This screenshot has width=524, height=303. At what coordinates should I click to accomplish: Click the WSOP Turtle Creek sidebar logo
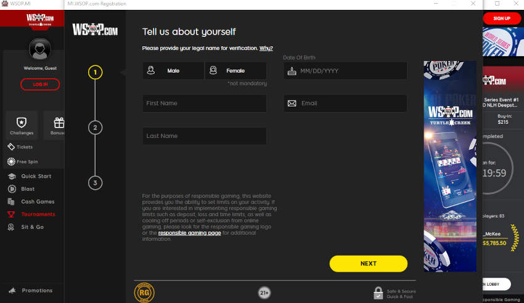coord(40,19)
